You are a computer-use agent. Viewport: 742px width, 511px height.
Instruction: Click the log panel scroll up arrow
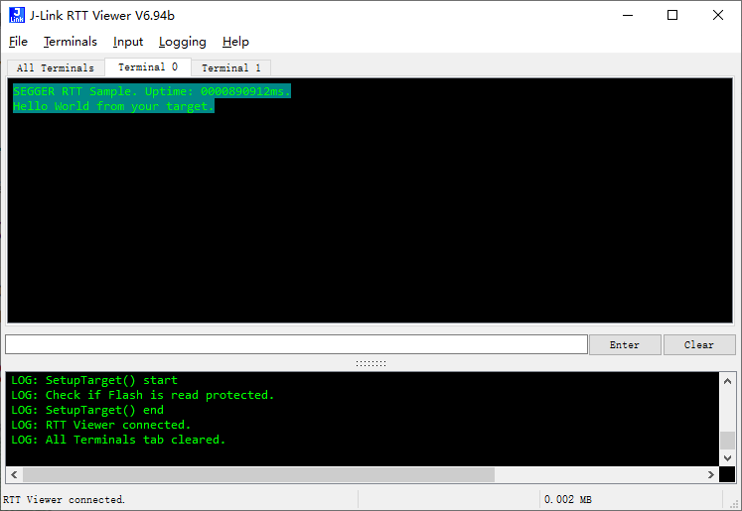tap(727, 381)
